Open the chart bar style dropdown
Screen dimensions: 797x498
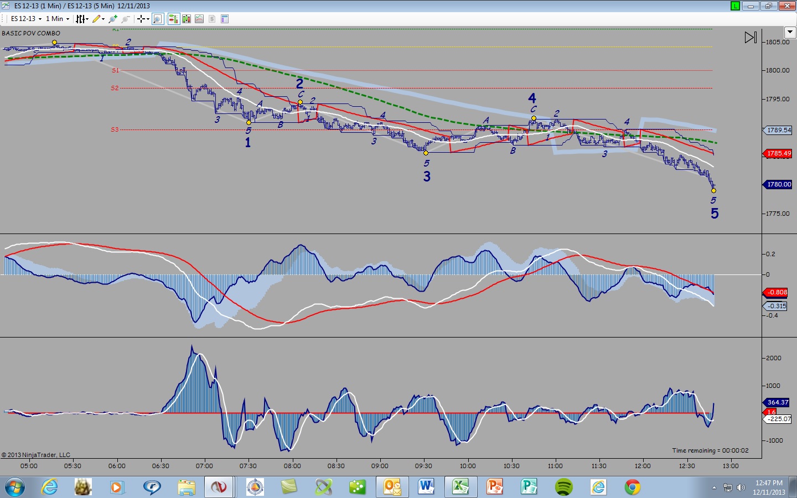click(82, 19)
